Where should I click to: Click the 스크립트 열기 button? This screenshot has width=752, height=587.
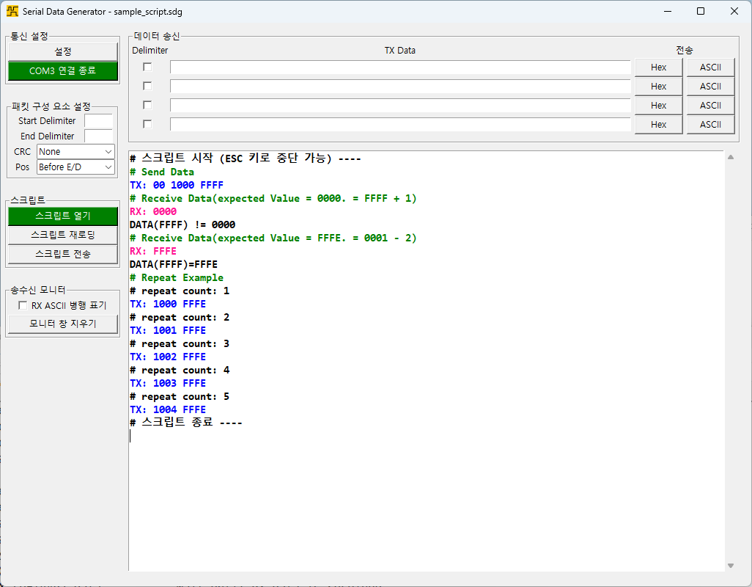[x=63, y=216]
